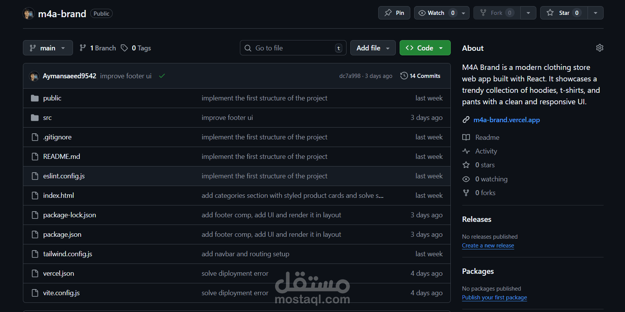Click the Activity pulse icon
This screenshot has height=312, width=625.
466,151
